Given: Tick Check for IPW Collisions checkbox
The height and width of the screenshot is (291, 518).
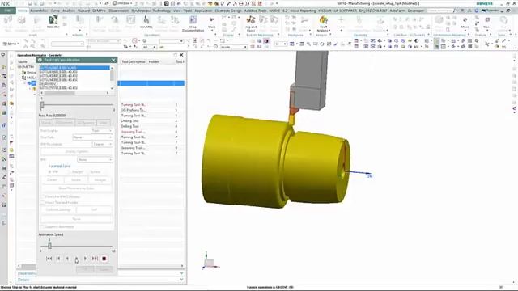Looking at the screenshot, I should click(42, 196).
